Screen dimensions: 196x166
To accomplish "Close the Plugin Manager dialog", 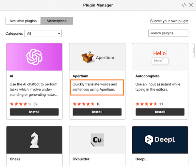I will (191, 5).
